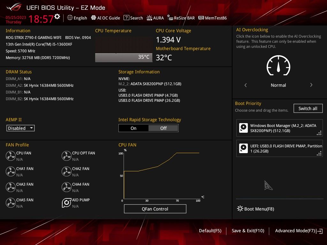Click the globe icon for English language
The width and height of the screenshot is (327, 245).
(70, 18)
